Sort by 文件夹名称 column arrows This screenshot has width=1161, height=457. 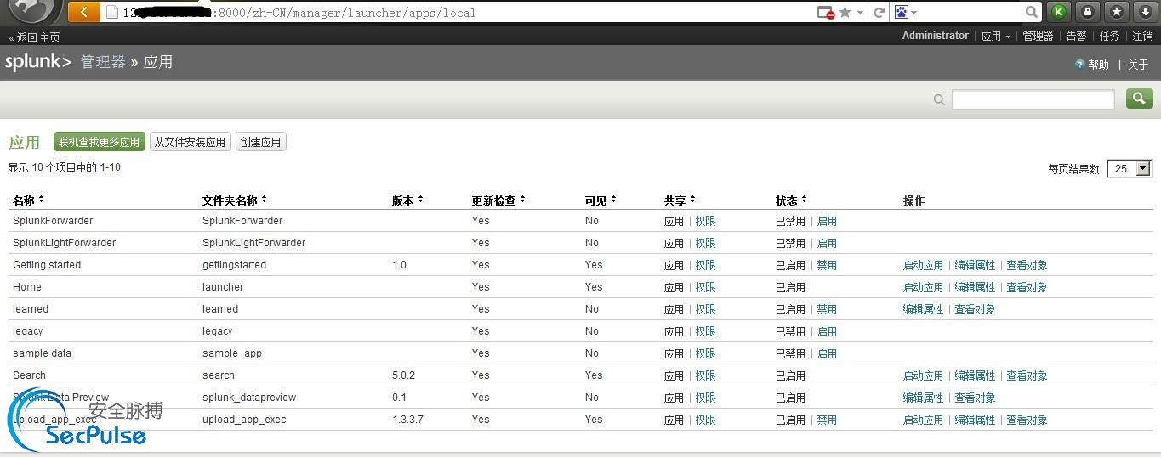264,200
